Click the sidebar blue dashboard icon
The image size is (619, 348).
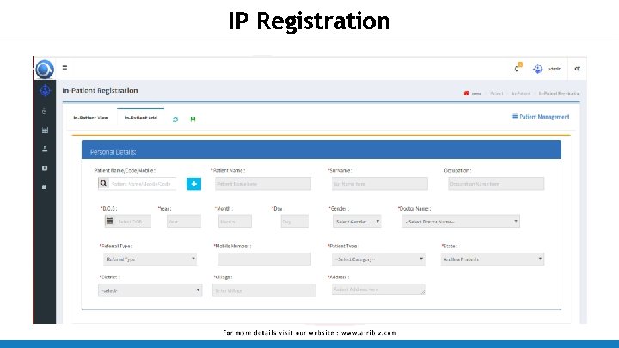point(45,90)
